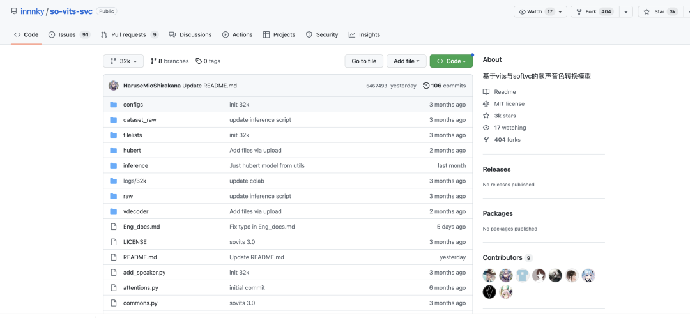
Task: Open the so-vits-svc repository link
Action: 71,11
